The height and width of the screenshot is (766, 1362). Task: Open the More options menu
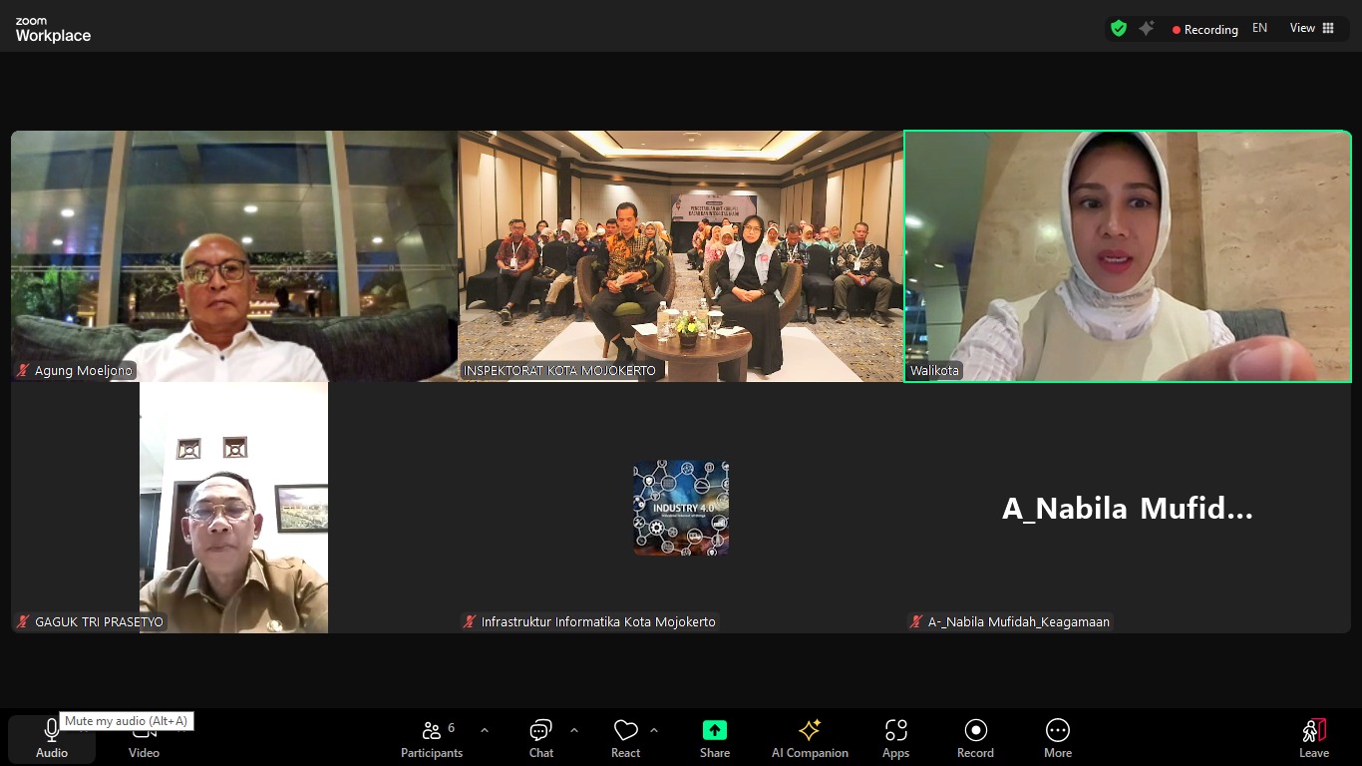click(1058, 738)
